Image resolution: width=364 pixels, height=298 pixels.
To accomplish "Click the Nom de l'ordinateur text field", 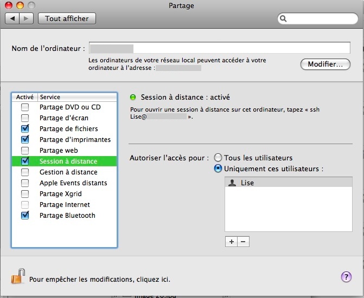I will (x=220, y=48).
